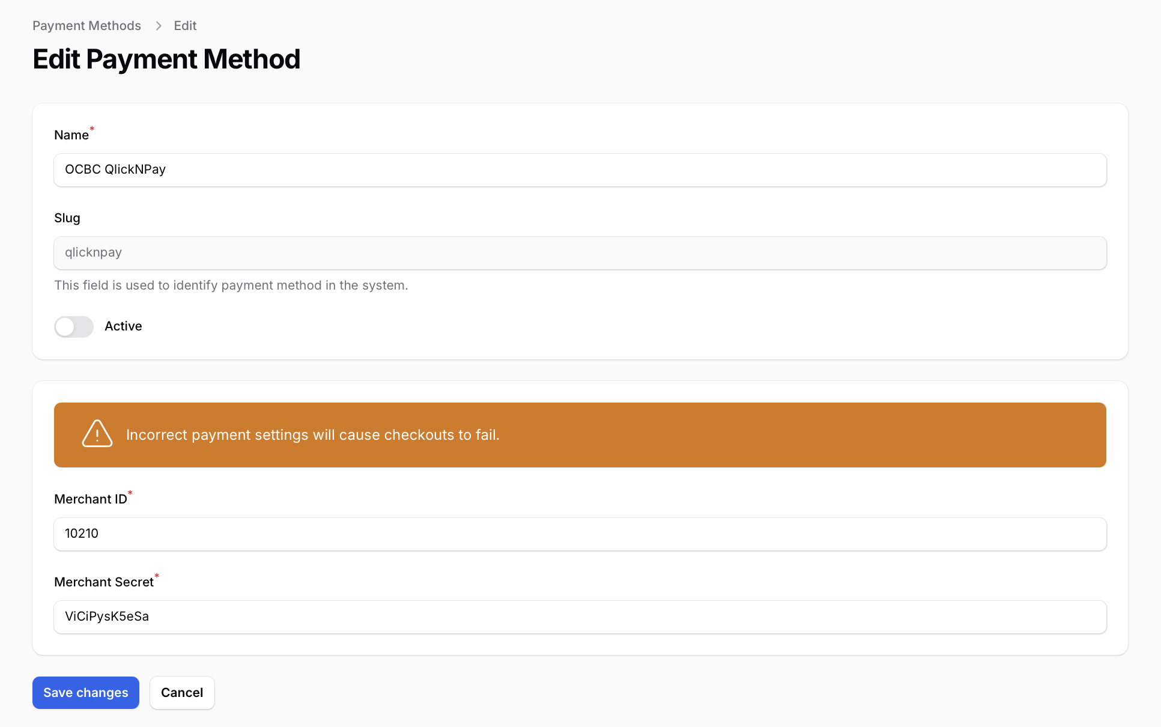Click the warning triangle icon in banner
Image resolution: width=1161 pixels, height=727 pixels.
(x=97, y=434)
